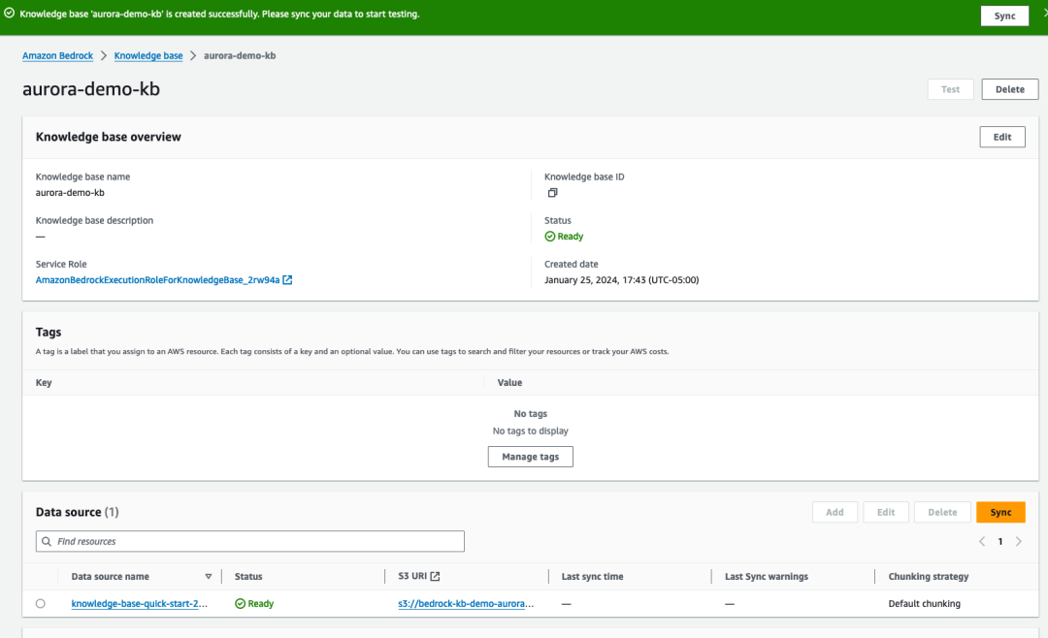Open the s3://bedrock-kb-demo-aurora URI link
Screen dimensions: 1048x638
[466, 603]
